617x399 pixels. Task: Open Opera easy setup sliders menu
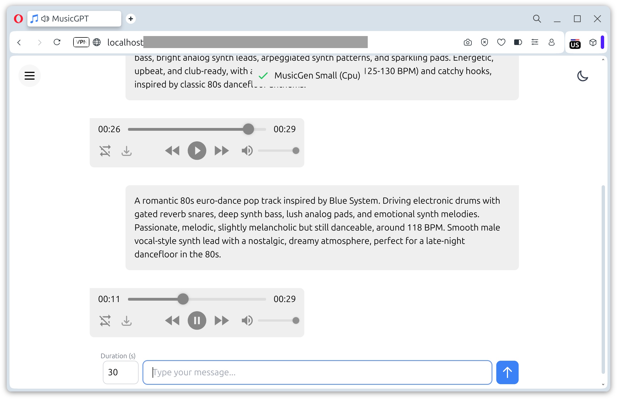point(535,42)
